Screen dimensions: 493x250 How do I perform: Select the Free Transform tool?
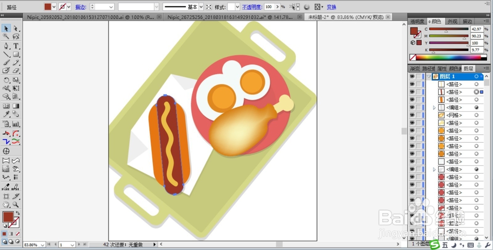[16, 89]
